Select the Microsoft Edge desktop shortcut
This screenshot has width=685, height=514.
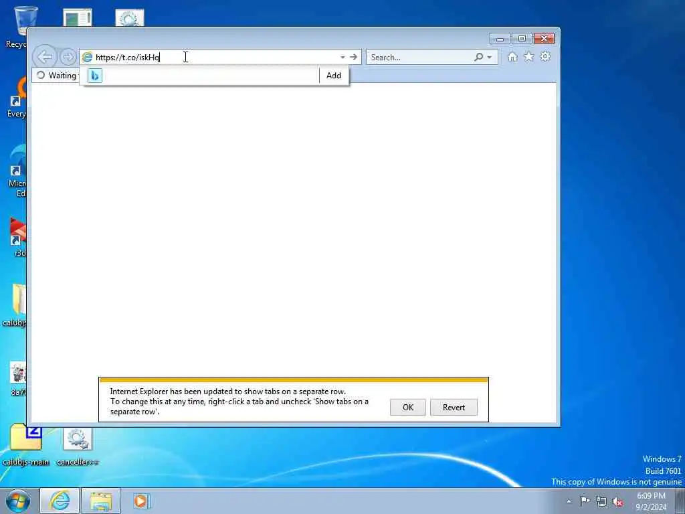tap(17, 171)
